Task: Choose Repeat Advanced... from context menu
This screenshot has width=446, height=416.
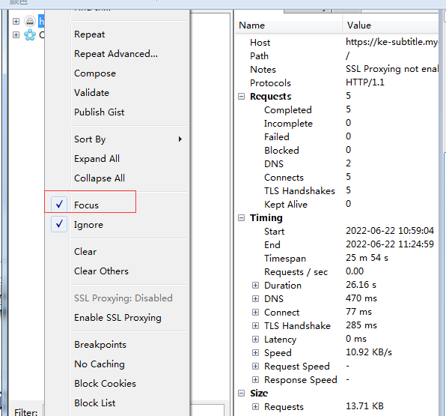Action: (116, 54)
